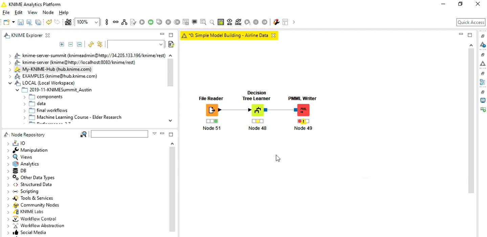Select the data folder
487x237 pixels.
41,104
